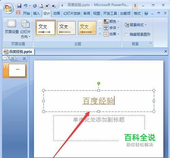
Task: Click the title text 百度经验
Action: [x=98, y=101]
